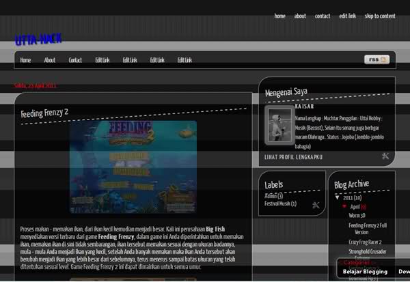Click the 'Mengenai Saya' widget heading

tap(286, 92)
